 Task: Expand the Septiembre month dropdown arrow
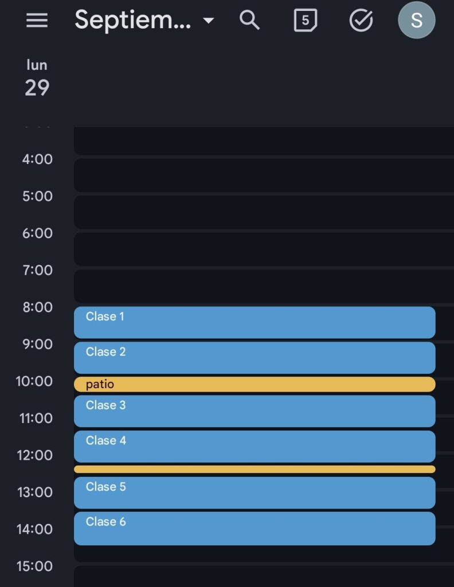point(209,21)
